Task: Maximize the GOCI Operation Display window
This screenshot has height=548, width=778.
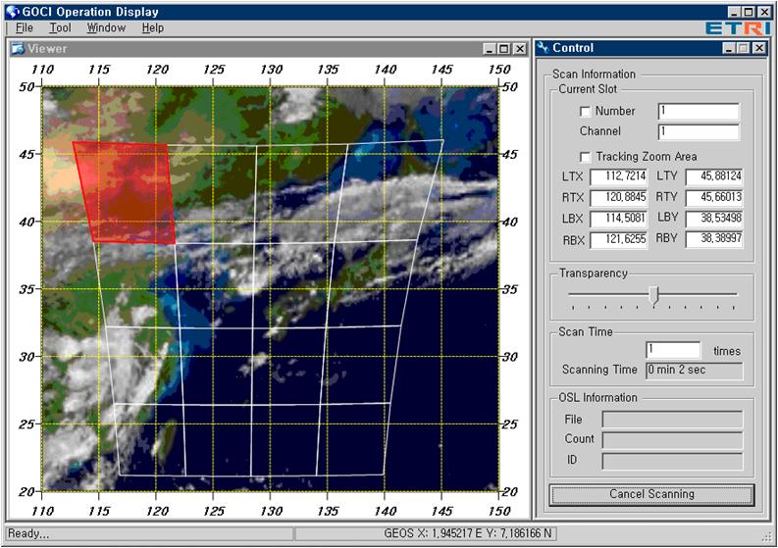Action: pyautogui.click(x=749, y=12)
